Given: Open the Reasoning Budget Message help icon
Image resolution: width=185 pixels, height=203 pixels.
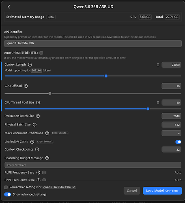Looking at the screenshot, I should pos(47,158).
